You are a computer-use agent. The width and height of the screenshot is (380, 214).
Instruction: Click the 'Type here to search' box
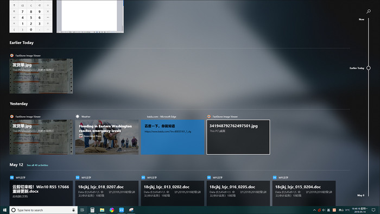[43, 210]
